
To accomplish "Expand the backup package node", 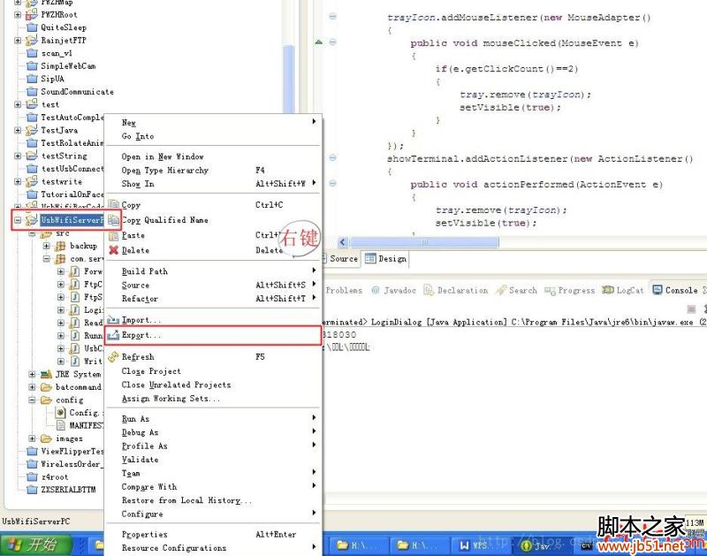I will (48, 246).
